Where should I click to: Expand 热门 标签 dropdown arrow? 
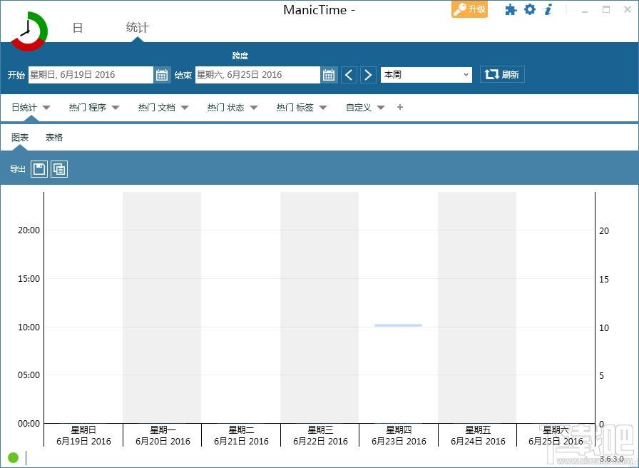323,108
